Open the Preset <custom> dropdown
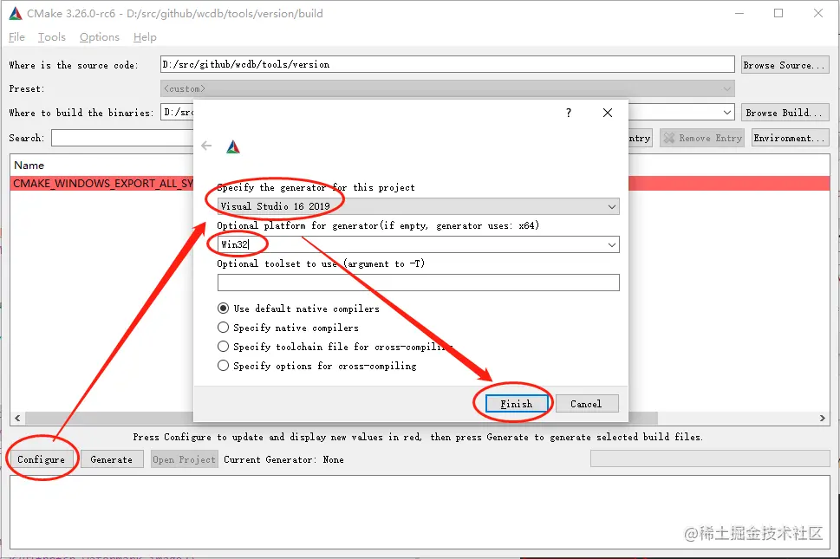The image size is (840, 559). click(x=447, y=89)
